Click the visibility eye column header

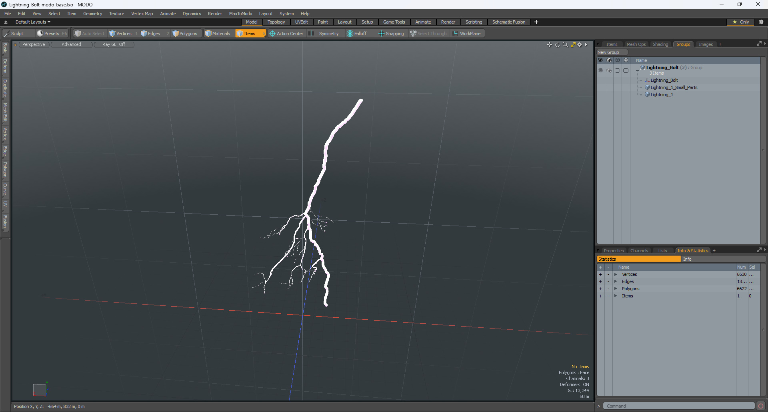600,60
